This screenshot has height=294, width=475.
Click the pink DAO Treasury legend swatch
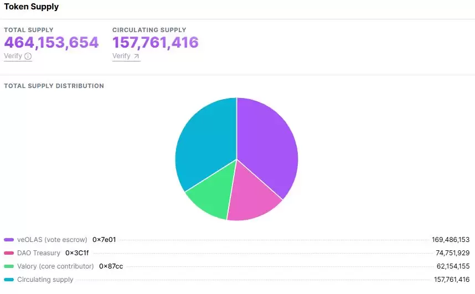[x=9, y=253]
